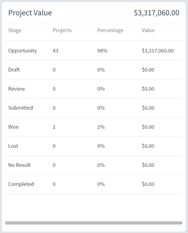Click the Stage column header
This screenshot has width=188, height=233.
15,30
